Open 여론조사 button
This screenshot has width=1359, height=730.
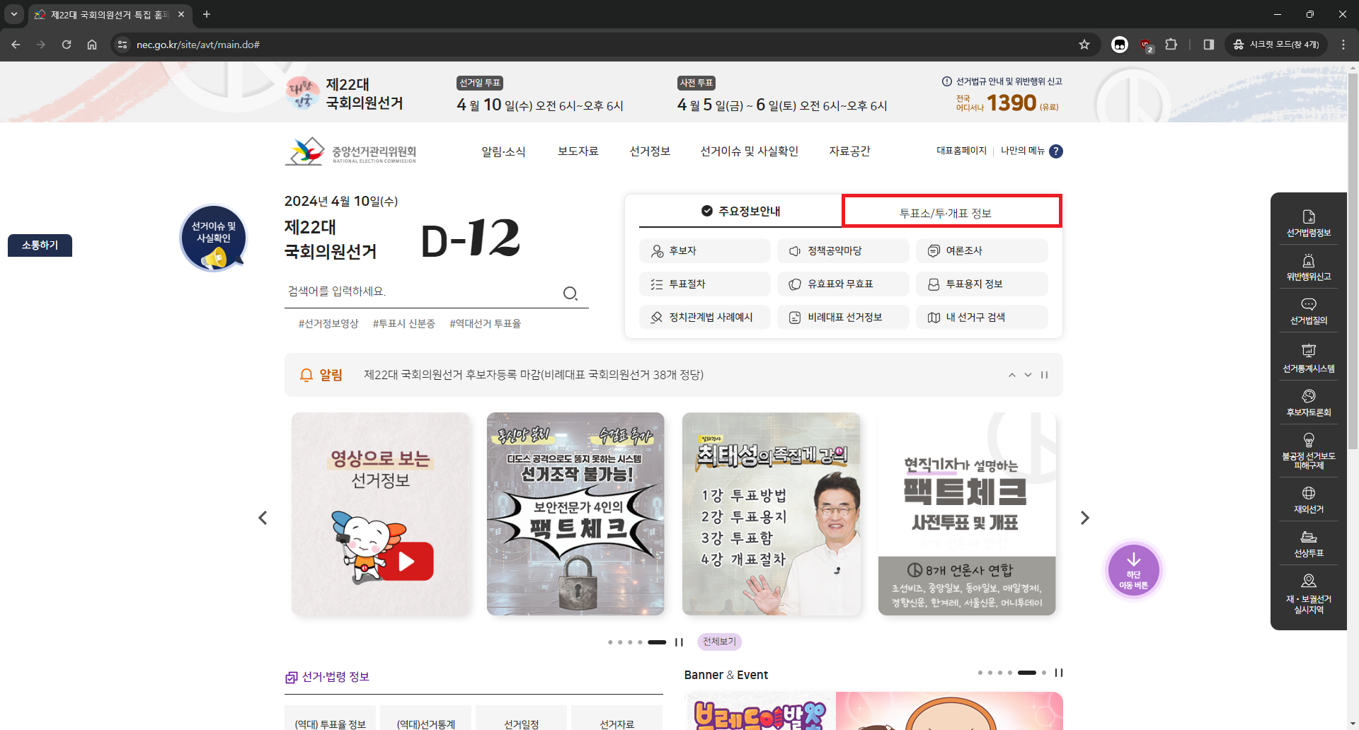point(982,251)
